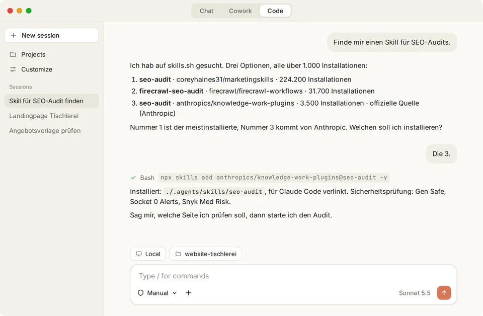Open session Skill für SEO-Audit finden
Screen dimensions: 483x316
click(51, 101)
